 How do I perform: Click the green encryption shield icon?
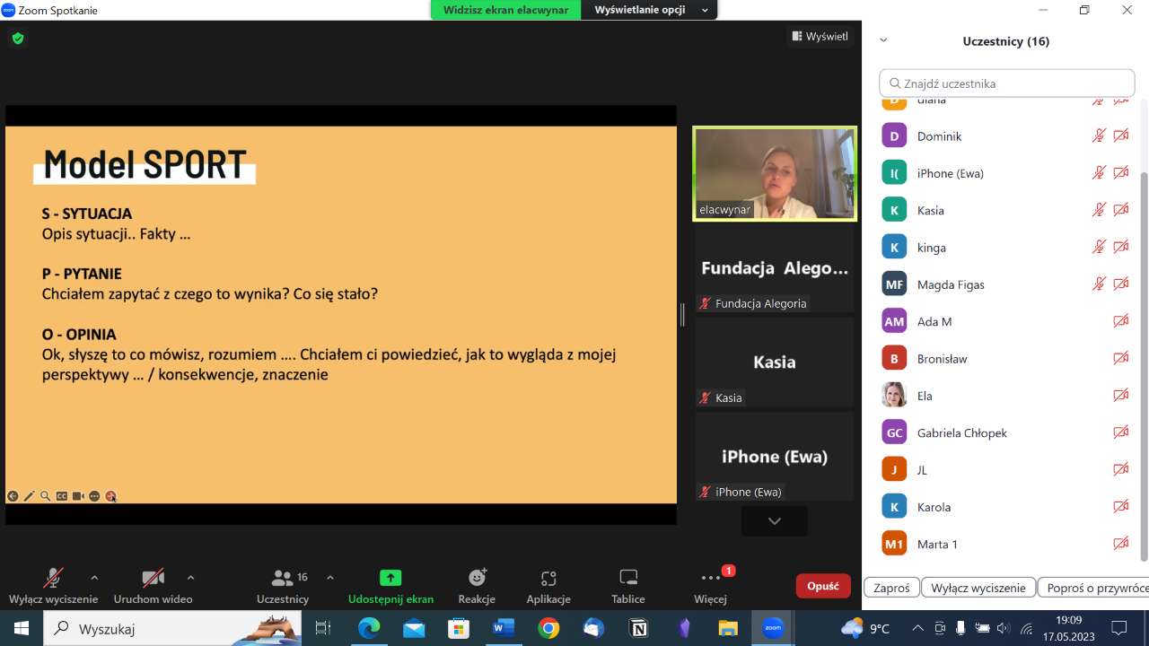click(x=18, y=39)
